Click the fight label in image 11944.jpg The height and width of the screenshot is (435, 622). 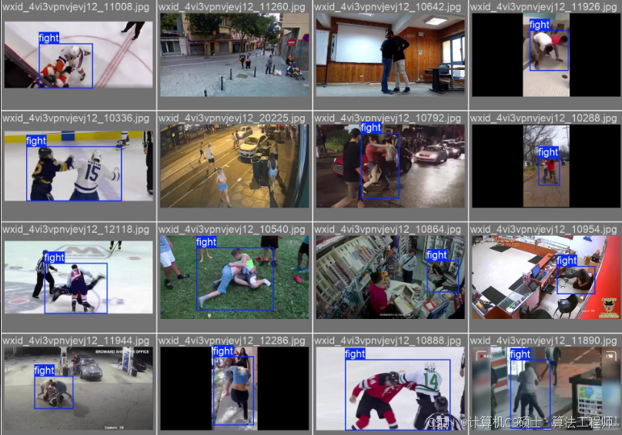click(44, 370)
